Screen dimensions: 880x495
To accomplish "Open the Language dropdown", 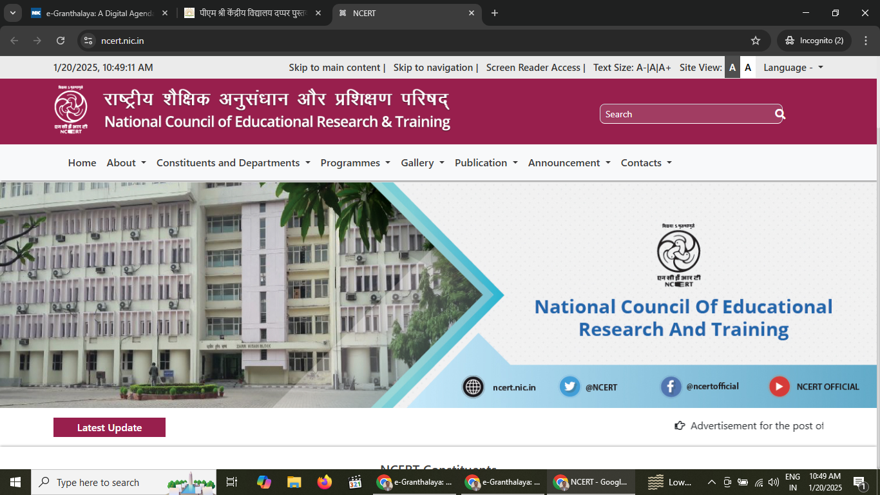I will pyautogui.click(x=793, y=68).
